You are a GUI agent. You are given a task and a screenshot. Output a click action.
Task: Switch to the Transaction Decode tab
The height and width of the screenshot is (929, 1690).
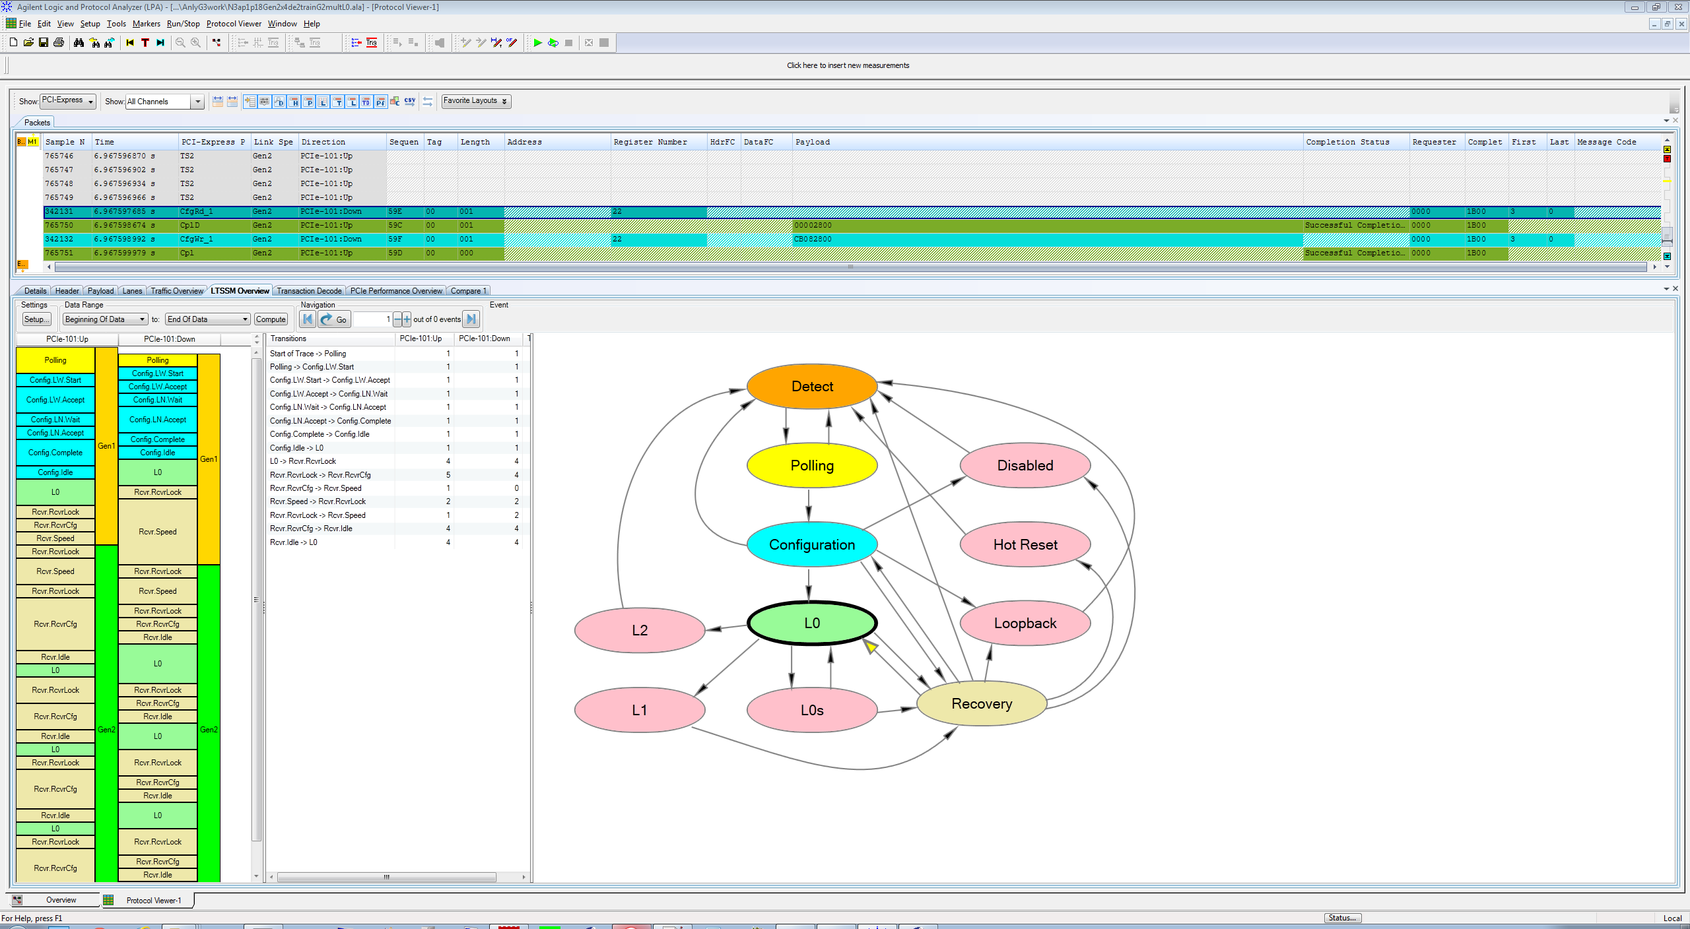pyautogui.click(x=309, y=291)
